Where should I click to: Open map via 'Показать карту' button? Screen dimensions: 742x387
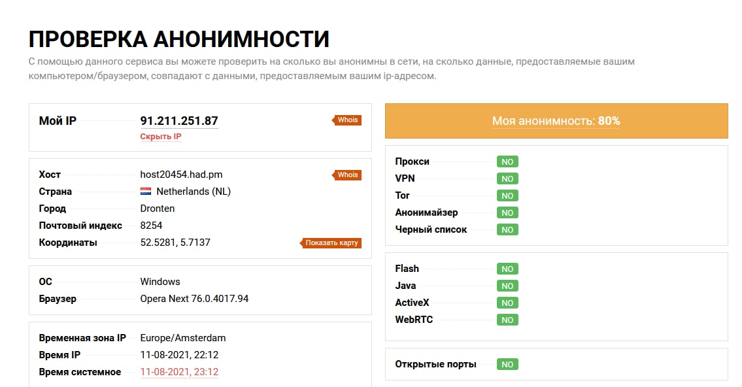click(332, 243)
